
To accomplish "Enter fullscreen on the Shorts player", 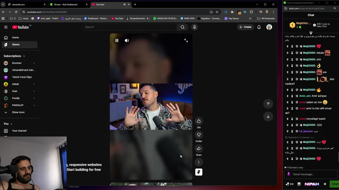I will click(186, 40).
